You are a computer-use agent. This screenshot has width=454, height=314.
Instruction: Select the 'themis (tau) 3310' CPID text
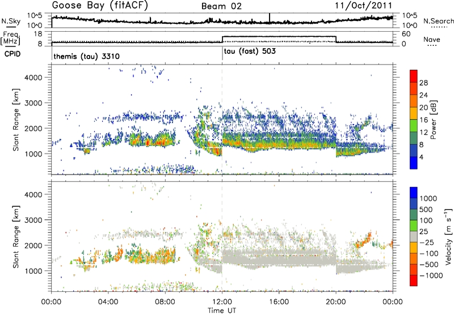click(87, 56)
